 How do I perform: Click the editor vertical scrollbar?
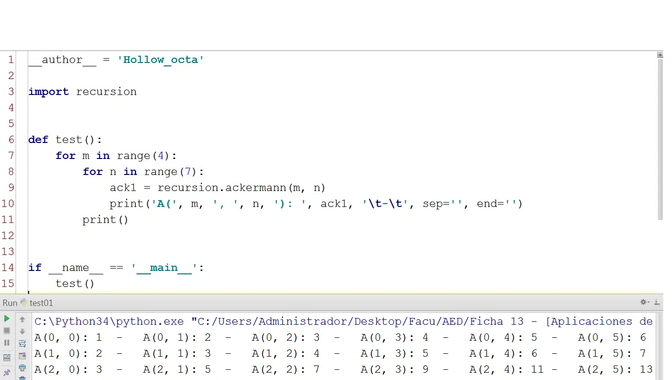click(660, 139)
